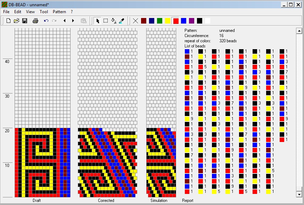
Task: Click the vertical scrollbar down arrow
Action: (299, 194)
